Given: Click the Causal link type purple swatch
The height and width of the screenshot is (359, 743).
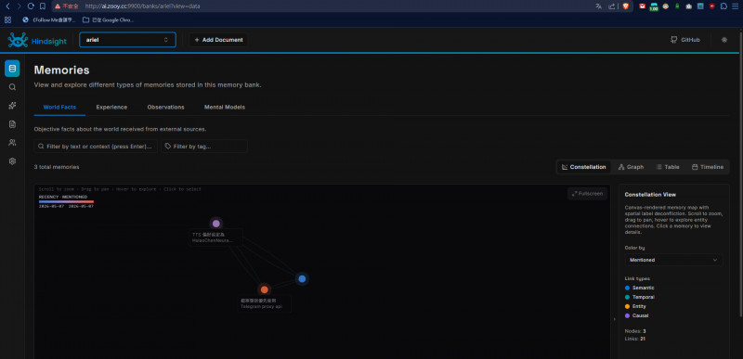Looking at the screenshot, I should [628, 315].
